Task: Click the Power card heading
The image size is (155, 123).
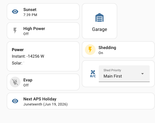Action: pyautogui.click(x=18, y=50)
